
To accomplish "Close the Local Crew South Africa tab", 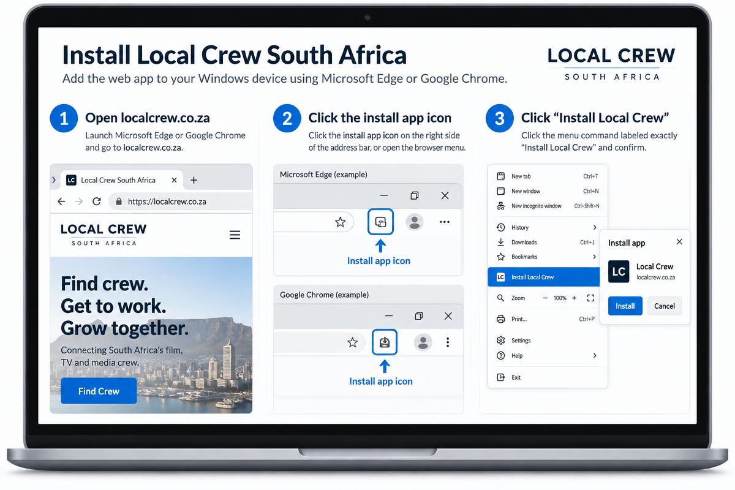I will (x=175, y=180).
